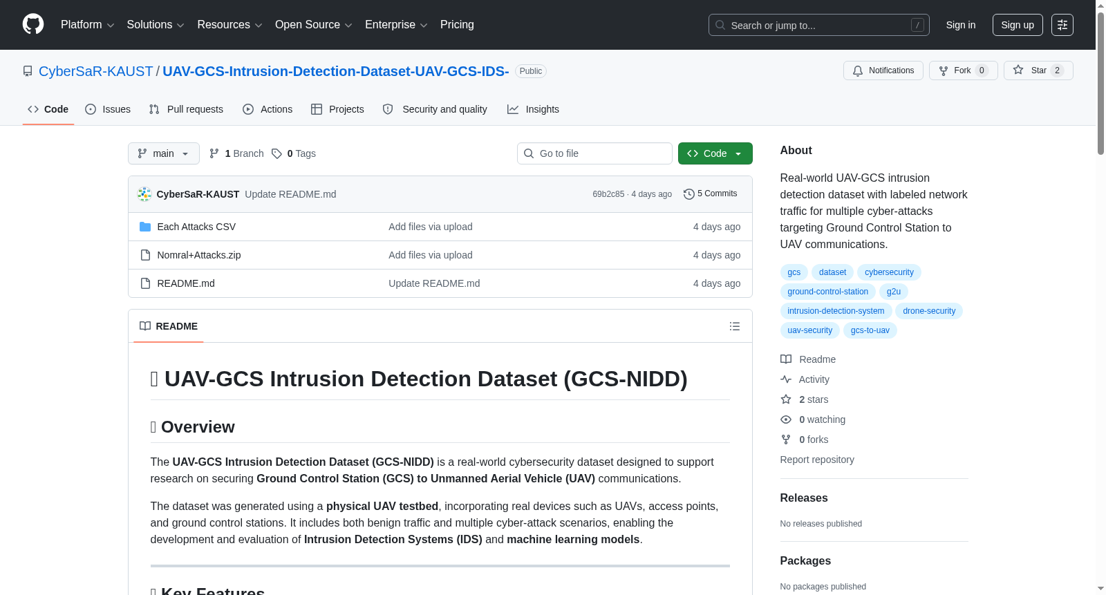Star this repository

(1038, 70)
